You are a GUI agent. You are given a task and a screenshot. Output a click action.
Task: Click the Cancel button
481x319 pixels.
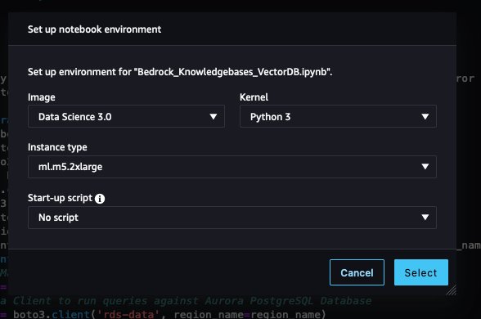(x=357, y=272)
